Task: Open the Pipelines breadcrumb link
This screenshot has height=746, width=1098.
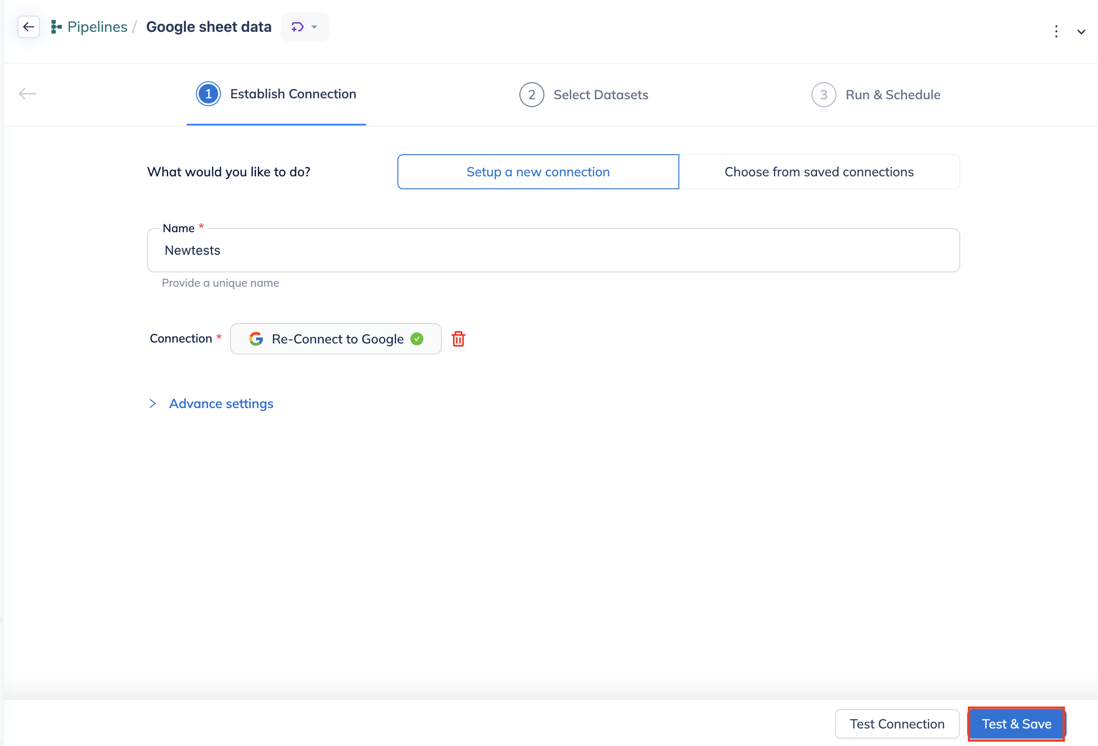Action: 98,27
